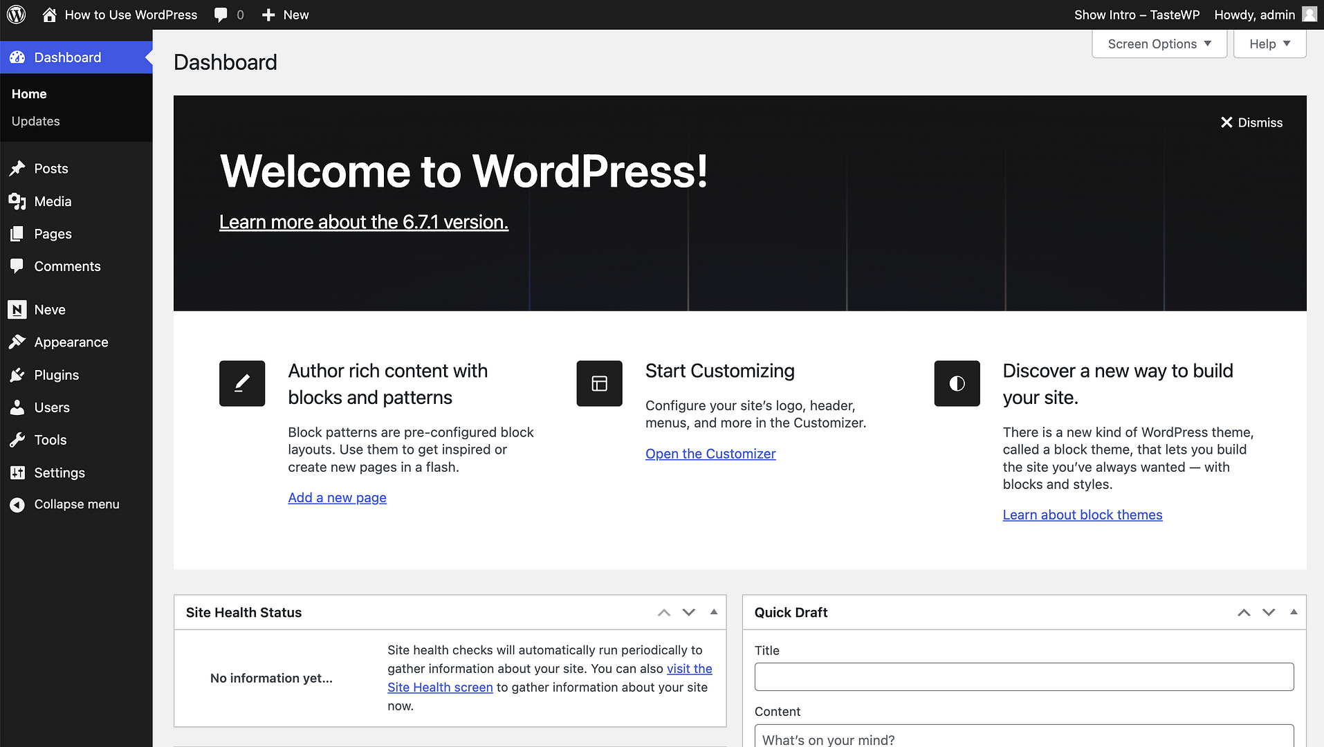The image size is (1324, 747).
Task: Click the Neve theme icon
Action: pos(18,309)
